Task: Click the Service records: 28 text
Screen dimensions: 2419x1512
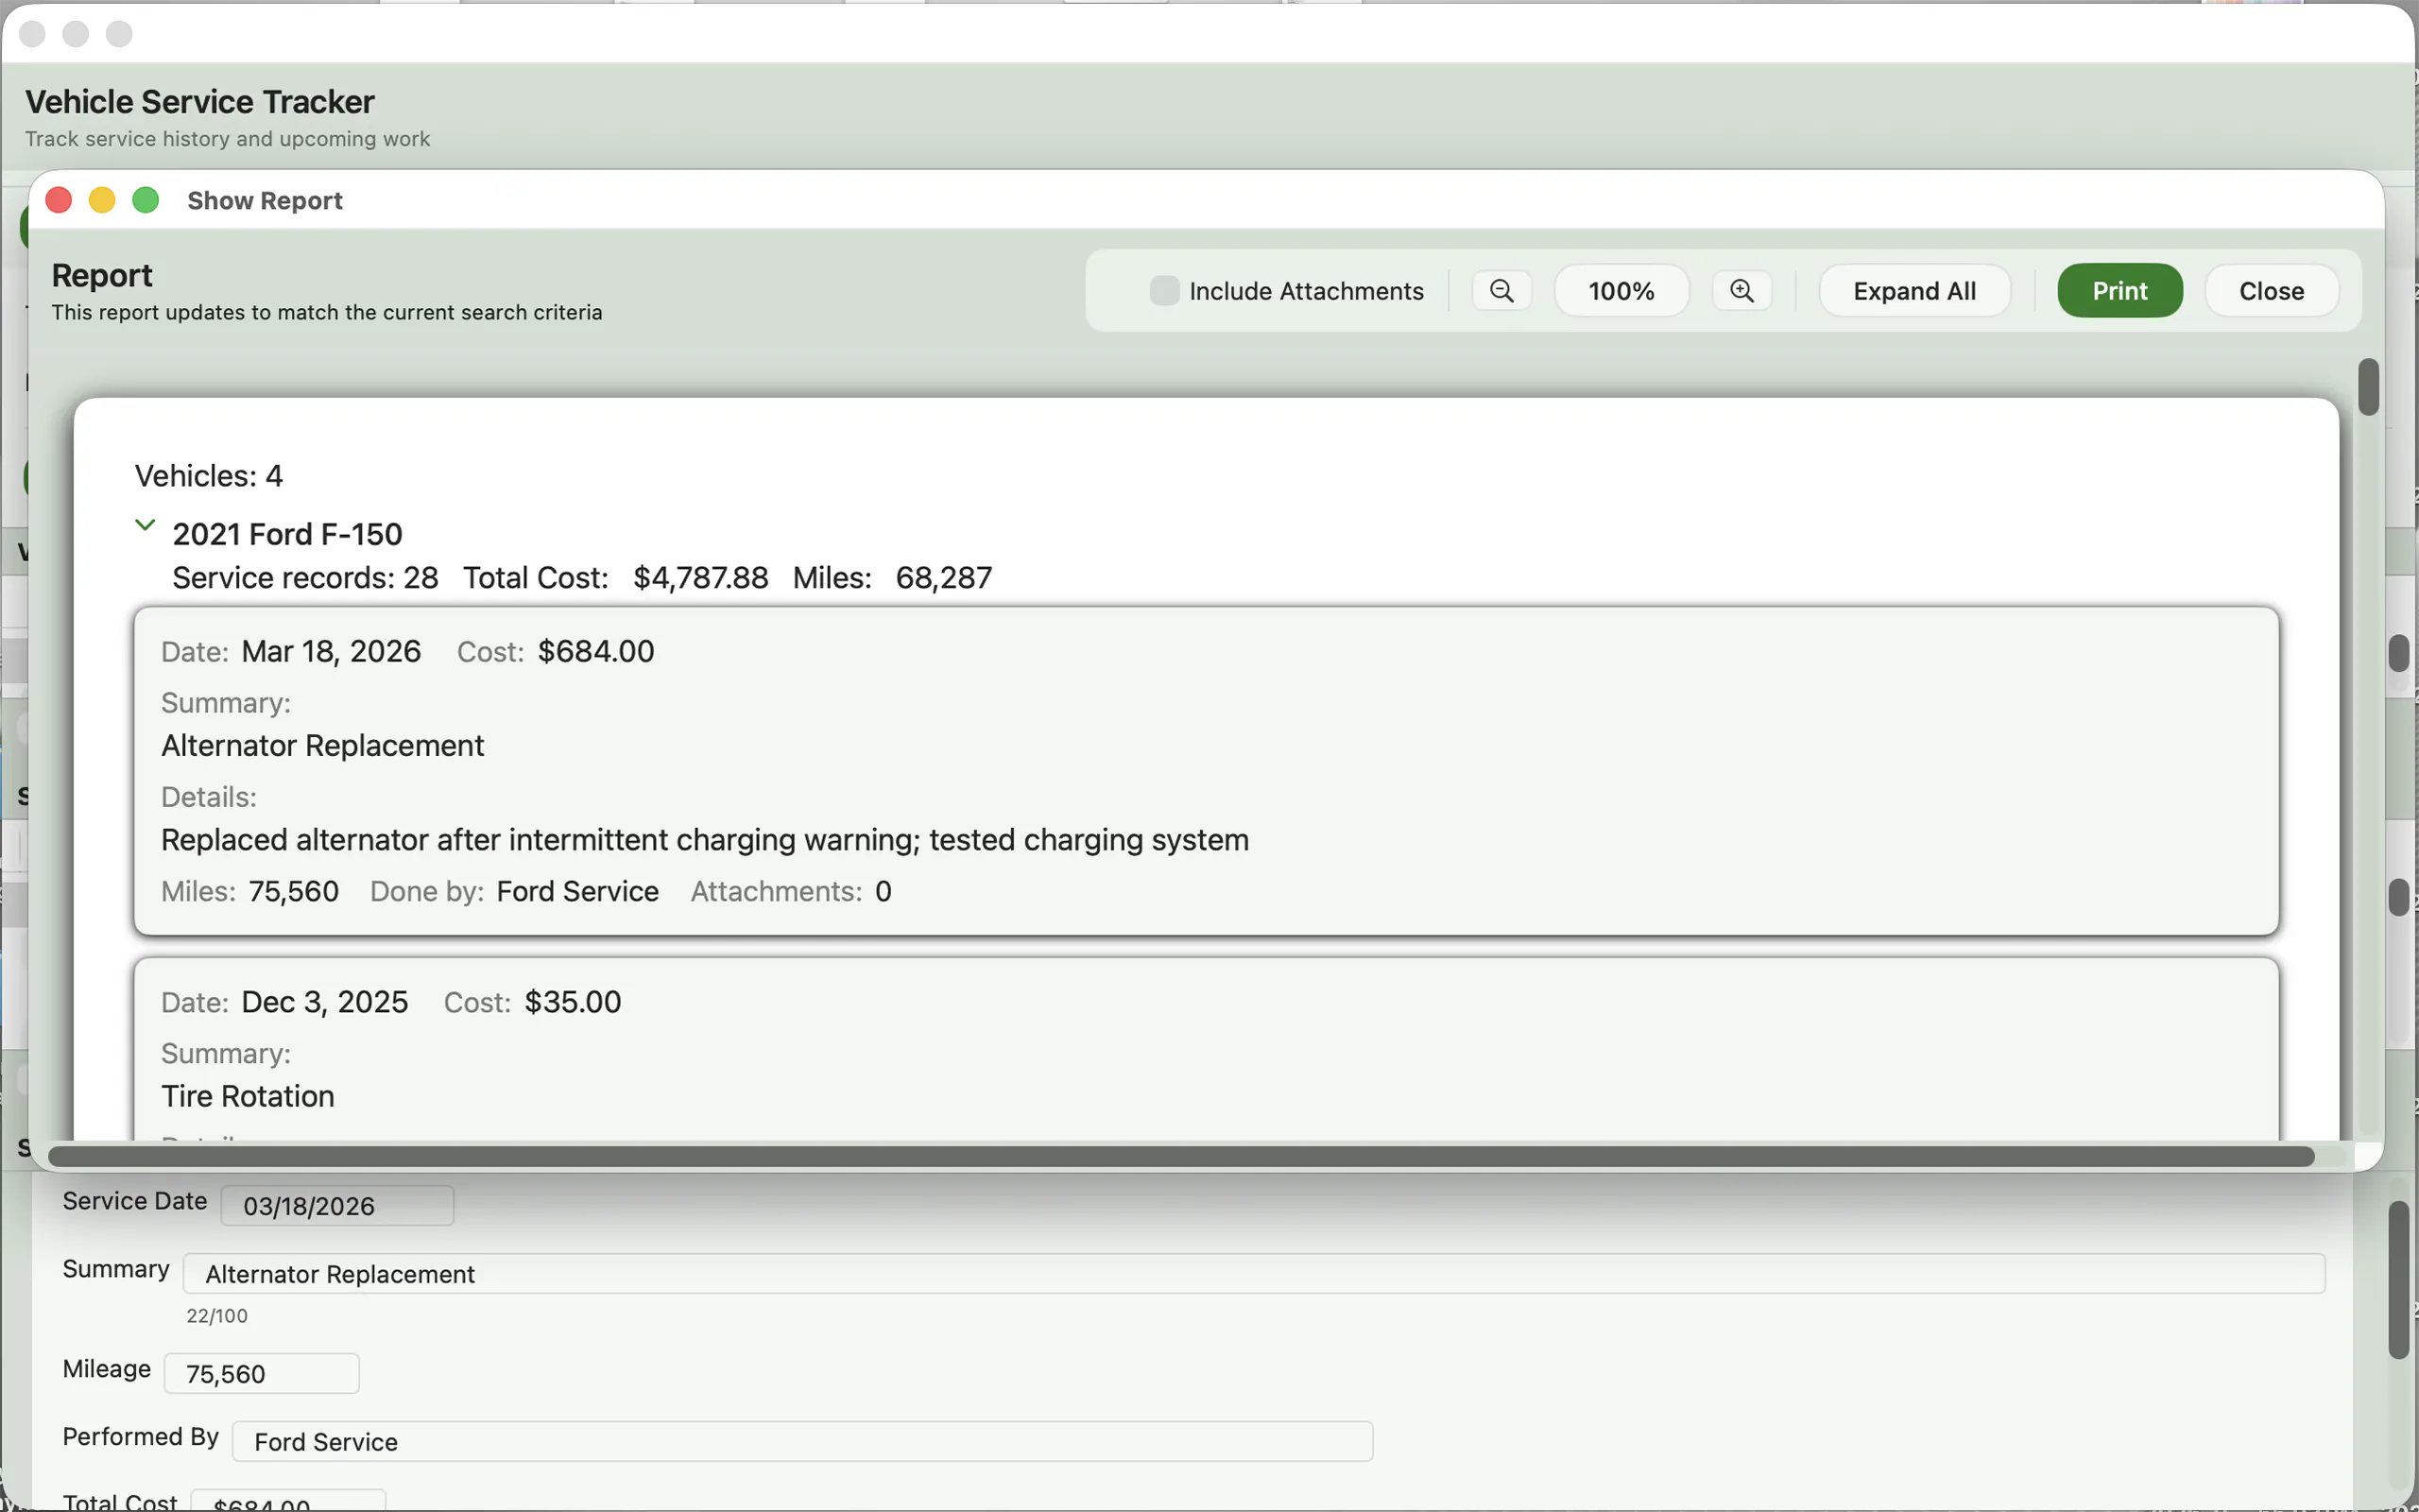Action: (x=305, y=577)
